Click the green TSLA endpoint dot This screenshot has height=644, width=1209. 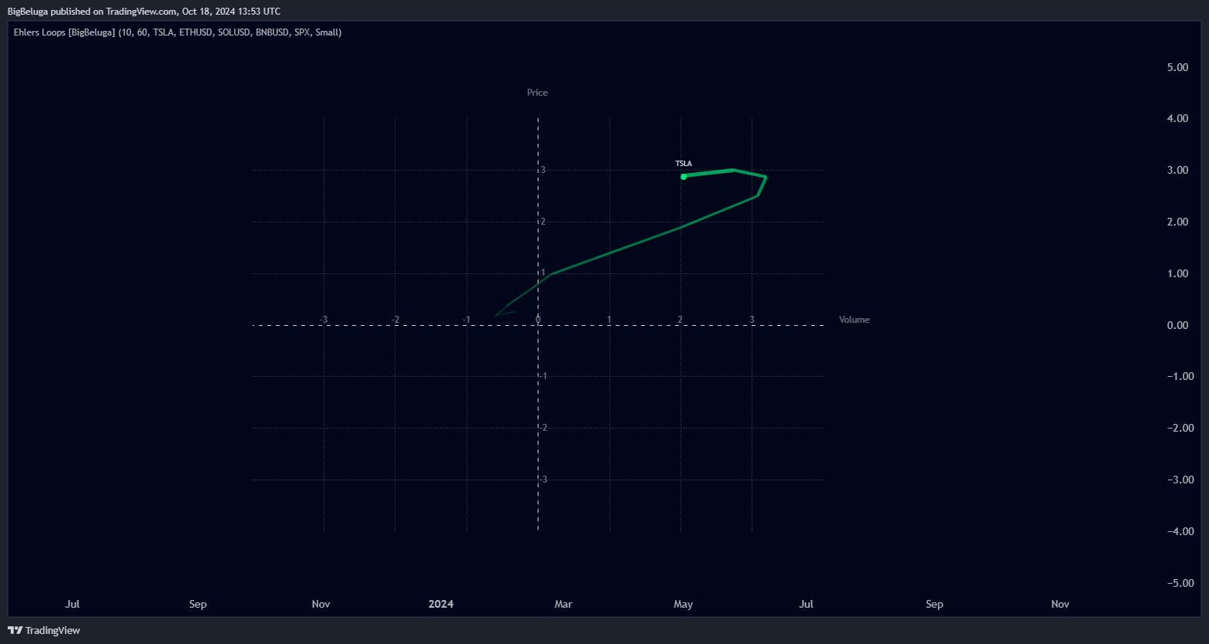(684, 177)
